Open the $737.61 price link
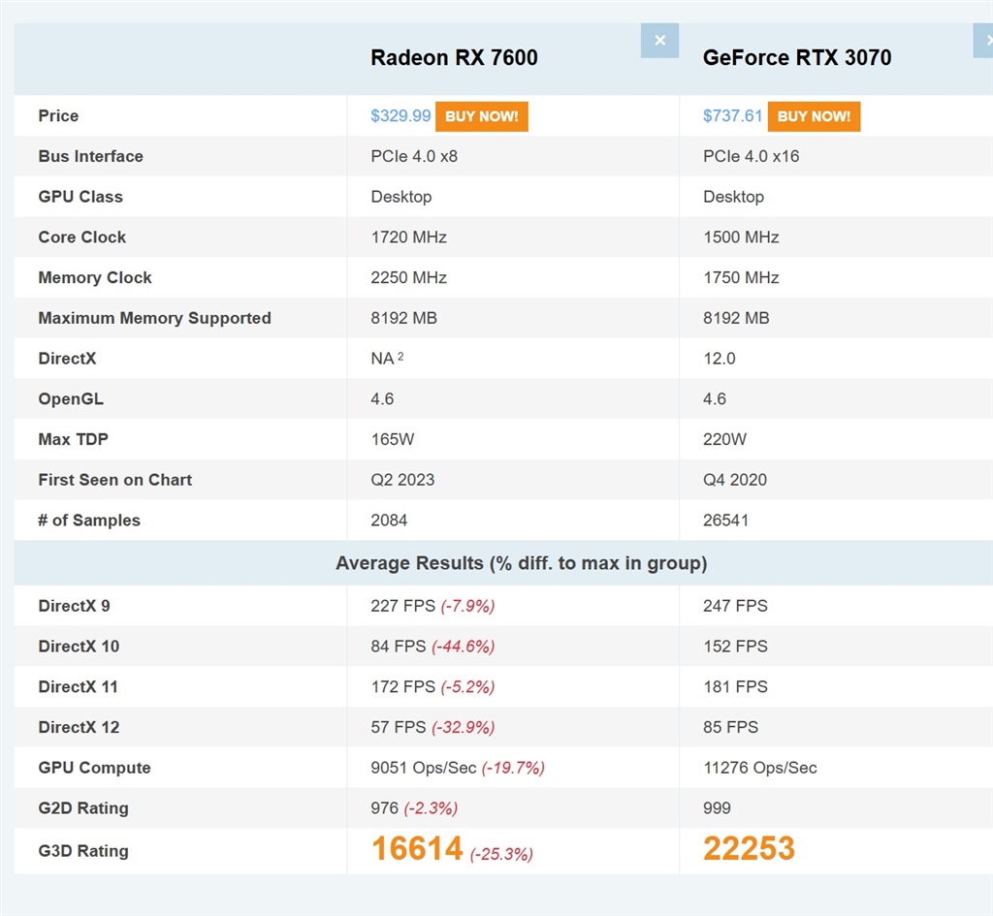This screenshot has height=916, width=993. (733, 116)
